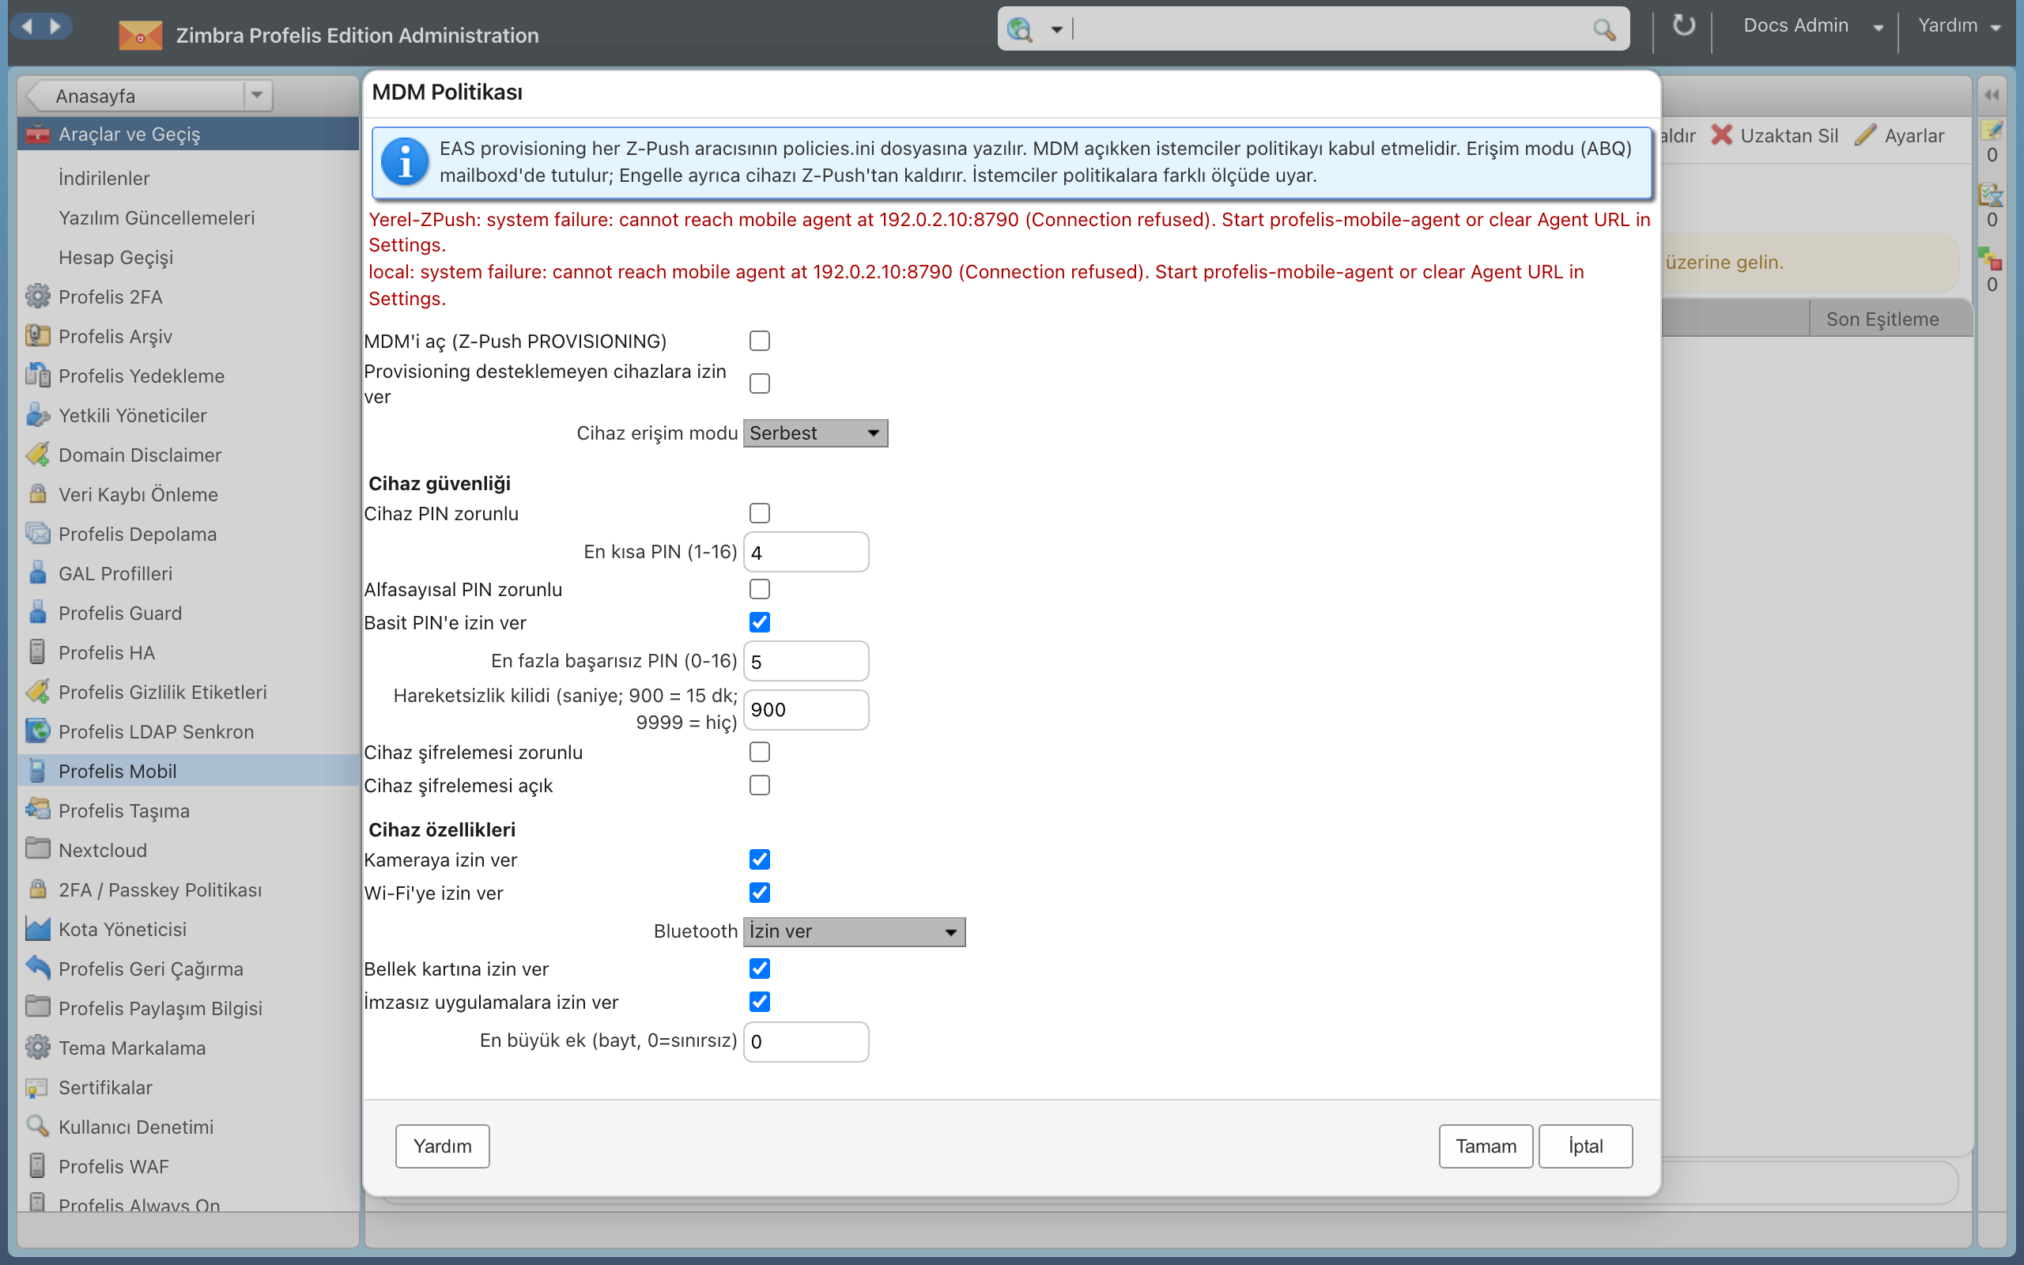
Task: Enable MDM'i aç Z-Push provisioning checkbox
Action: (x=760, y=341)
